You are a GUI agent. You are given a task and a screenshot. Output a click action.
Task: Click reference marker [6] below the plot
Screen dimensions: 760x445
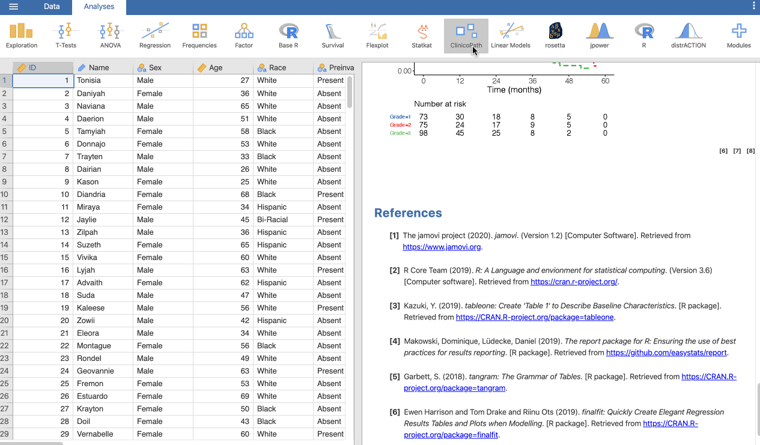pyautogui.click(x=723, y=151)
